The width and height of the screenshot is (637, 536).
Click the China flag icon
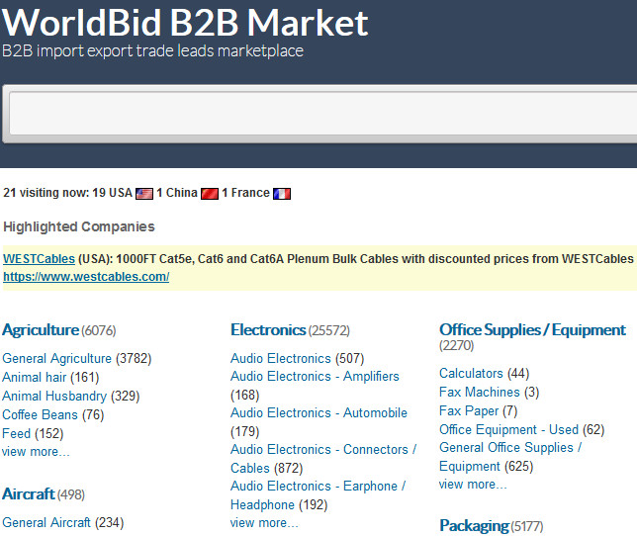[210, 194]
